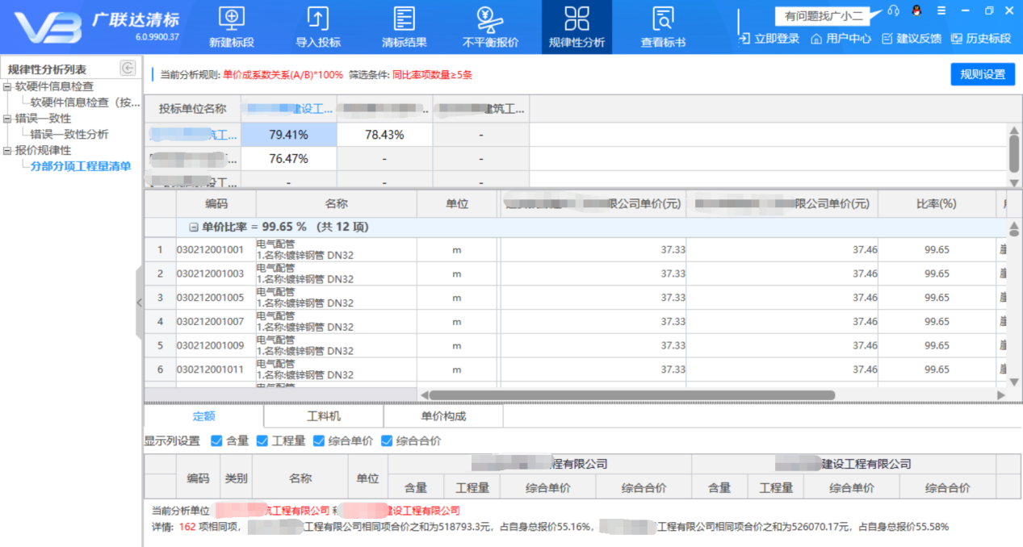Open 清标结果 toolbar icon
This screenshot has width=1023, height=547.
pos(405,19)
